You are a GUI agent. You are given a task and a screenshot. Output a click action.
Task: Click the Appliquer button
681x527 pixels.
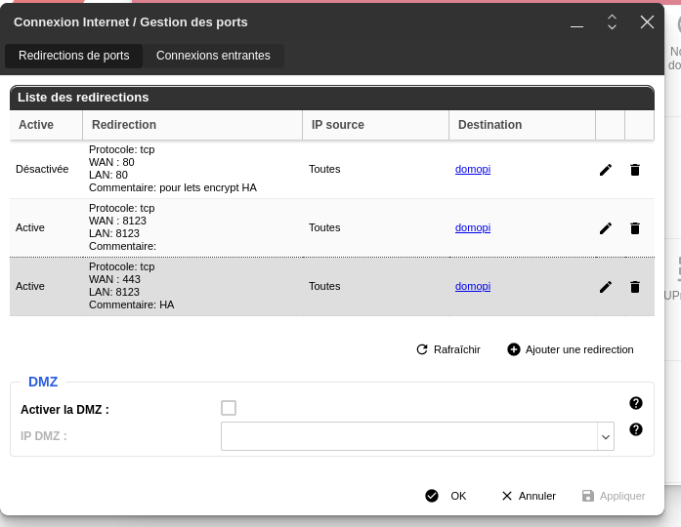click(614, 496)
